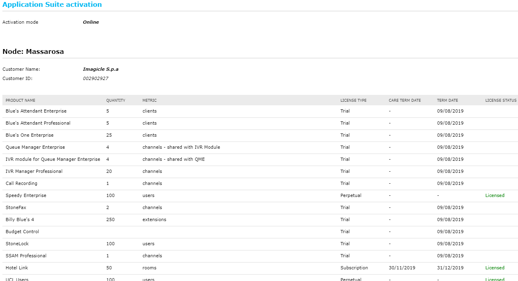This screenshot has width=518, height=281.
Task: Click Licensed status for Speedy Enterprise
Action: [495, 195]
